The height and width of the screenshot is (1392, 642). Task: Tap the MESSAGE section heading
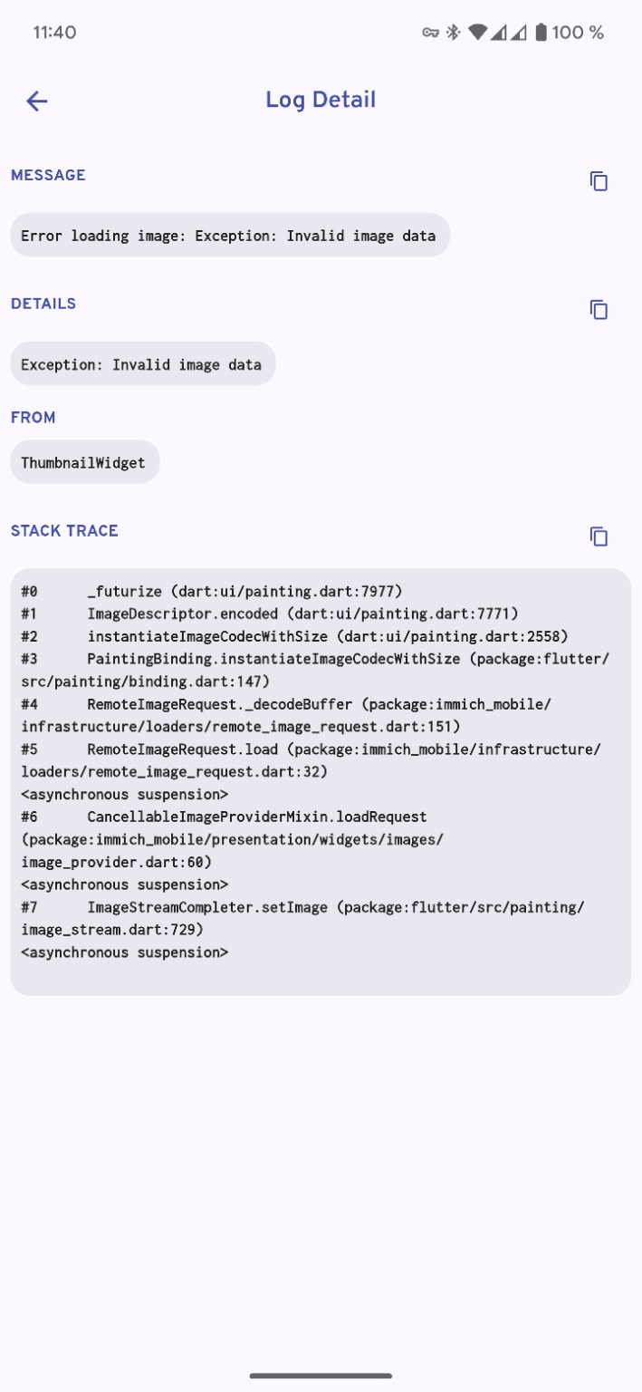tap(48, 175)
